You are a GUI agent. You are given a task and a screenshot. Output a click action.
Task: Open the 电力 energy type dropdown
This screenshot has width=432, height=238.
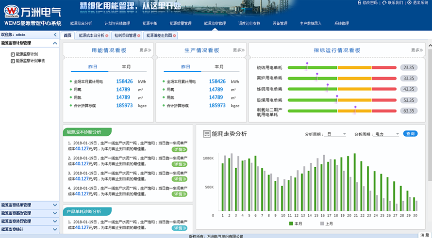(386, 134)
